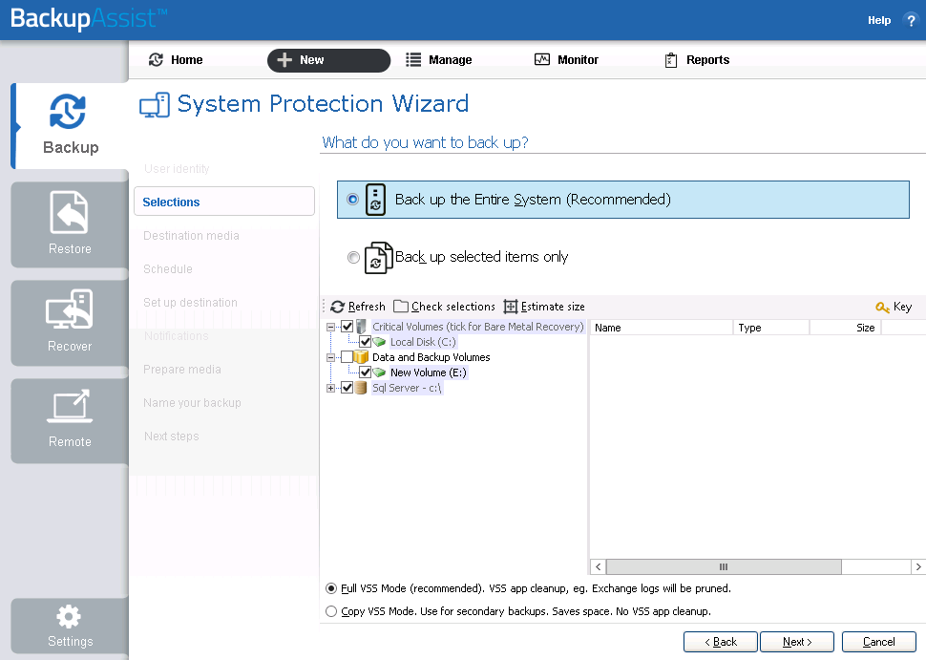Image resolution: width=926 pixels, height=660 pixels.
Task: Select Back up selected items only radio
Action: tap(353, 257)
